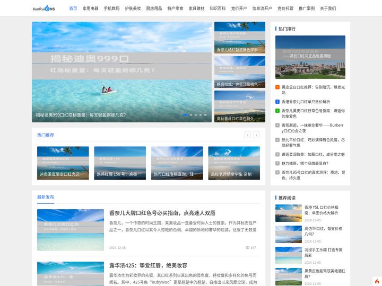382x286 pixels.
Task: Select the 最新发布 tab
Action: point(46,197)
